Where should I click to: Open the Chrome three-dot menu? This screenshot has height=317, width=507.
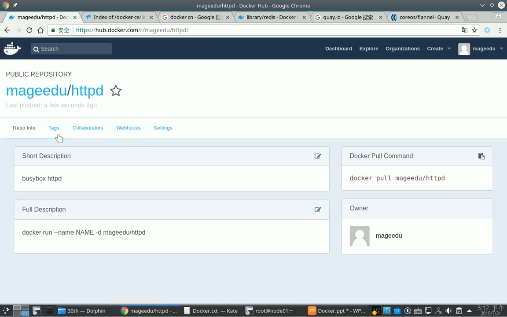pyautogui.click(x=500, y=30)
